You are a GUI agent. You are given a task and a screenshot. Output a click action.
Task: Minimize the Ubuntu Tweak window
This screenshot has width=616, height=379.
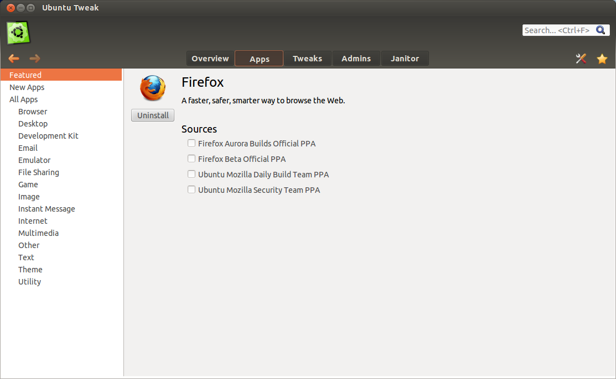point(21,8)
